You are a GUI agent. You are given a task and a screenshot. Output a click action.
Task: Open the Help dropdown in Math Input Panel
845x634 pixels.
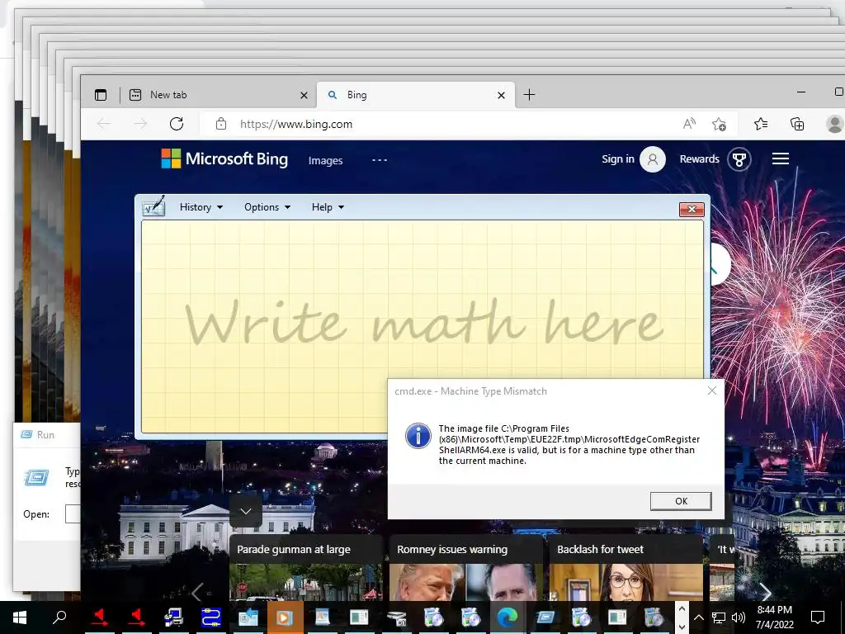328,207
